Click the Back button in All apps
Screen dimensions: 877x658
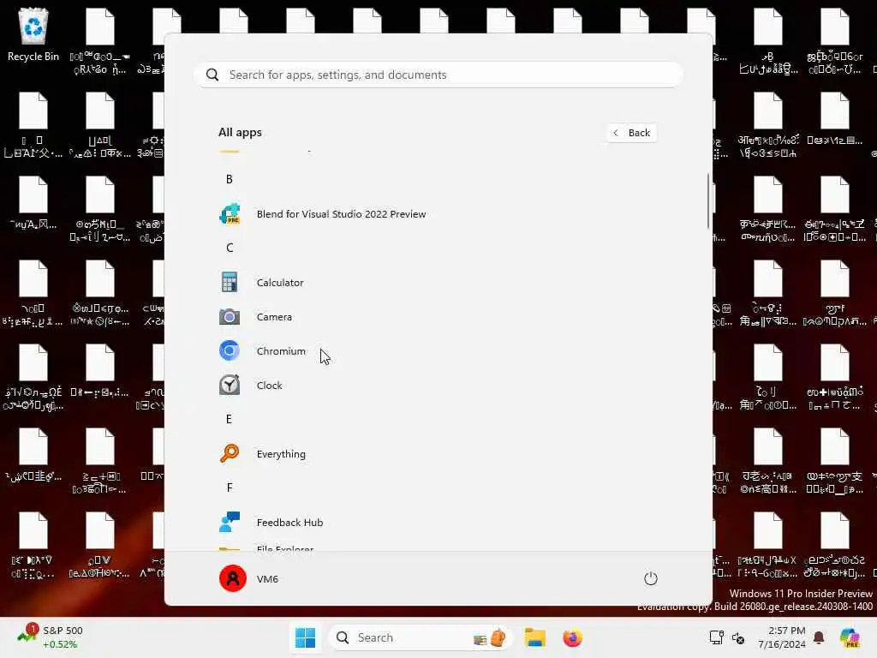click(x=632, y=133)
